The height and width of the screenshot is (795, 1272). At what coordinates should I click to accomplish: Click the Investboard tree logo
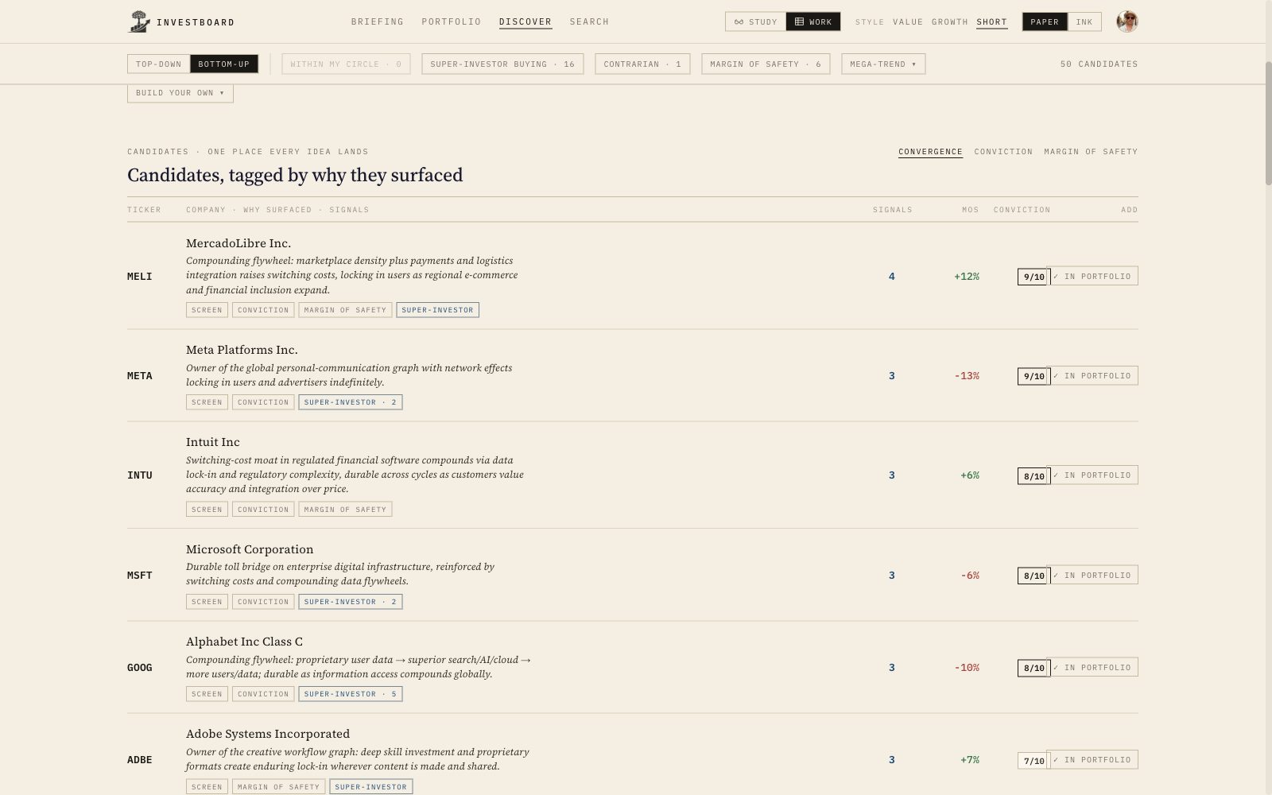tap(139, 21)
